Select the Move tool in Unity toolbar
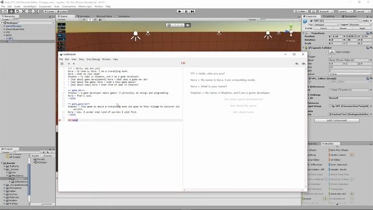This screenshot has width=373, height=210. 11,12
